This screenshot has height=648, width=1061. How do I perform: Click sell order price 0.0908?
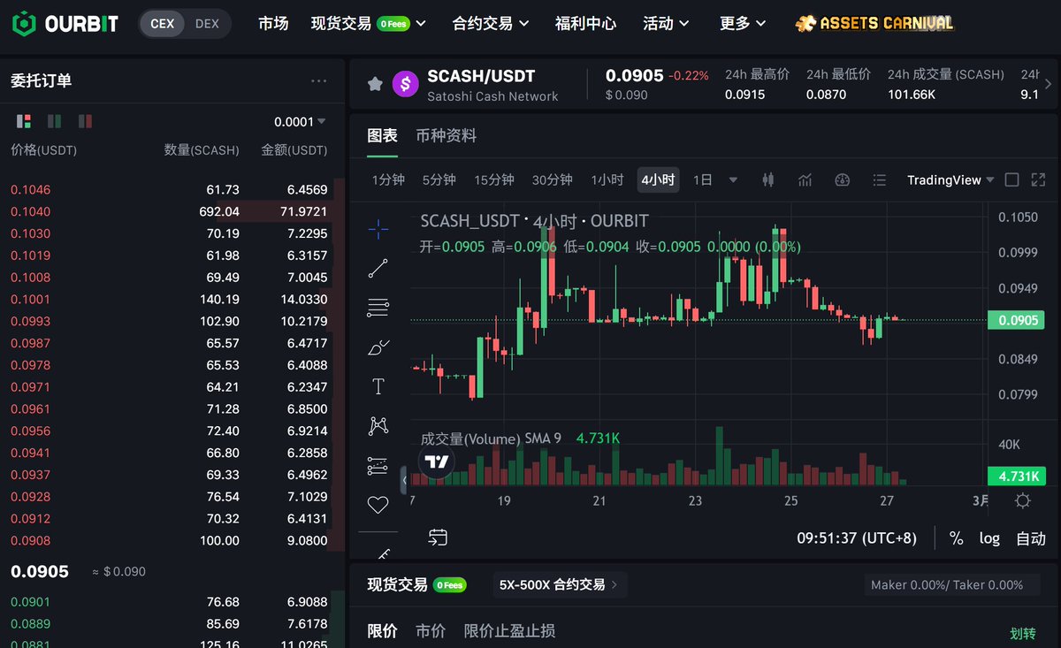click(30, 540)
